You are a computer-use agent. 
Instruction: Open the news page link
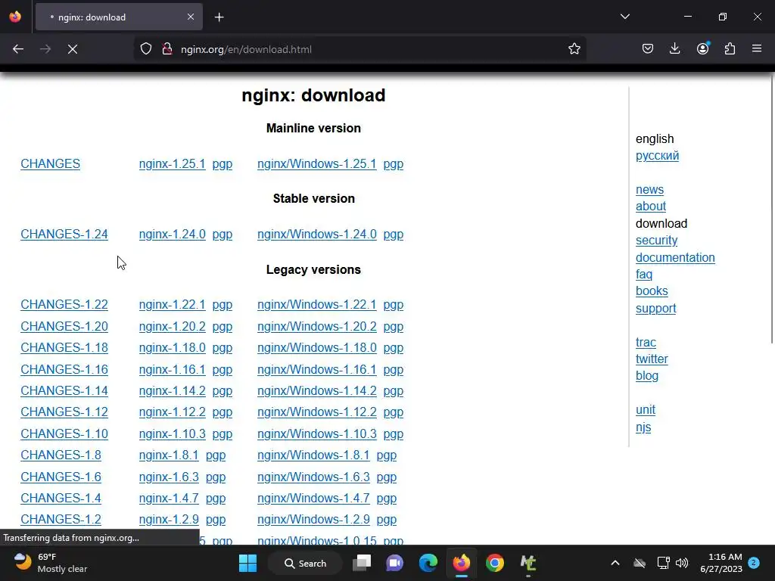point(649,190)
